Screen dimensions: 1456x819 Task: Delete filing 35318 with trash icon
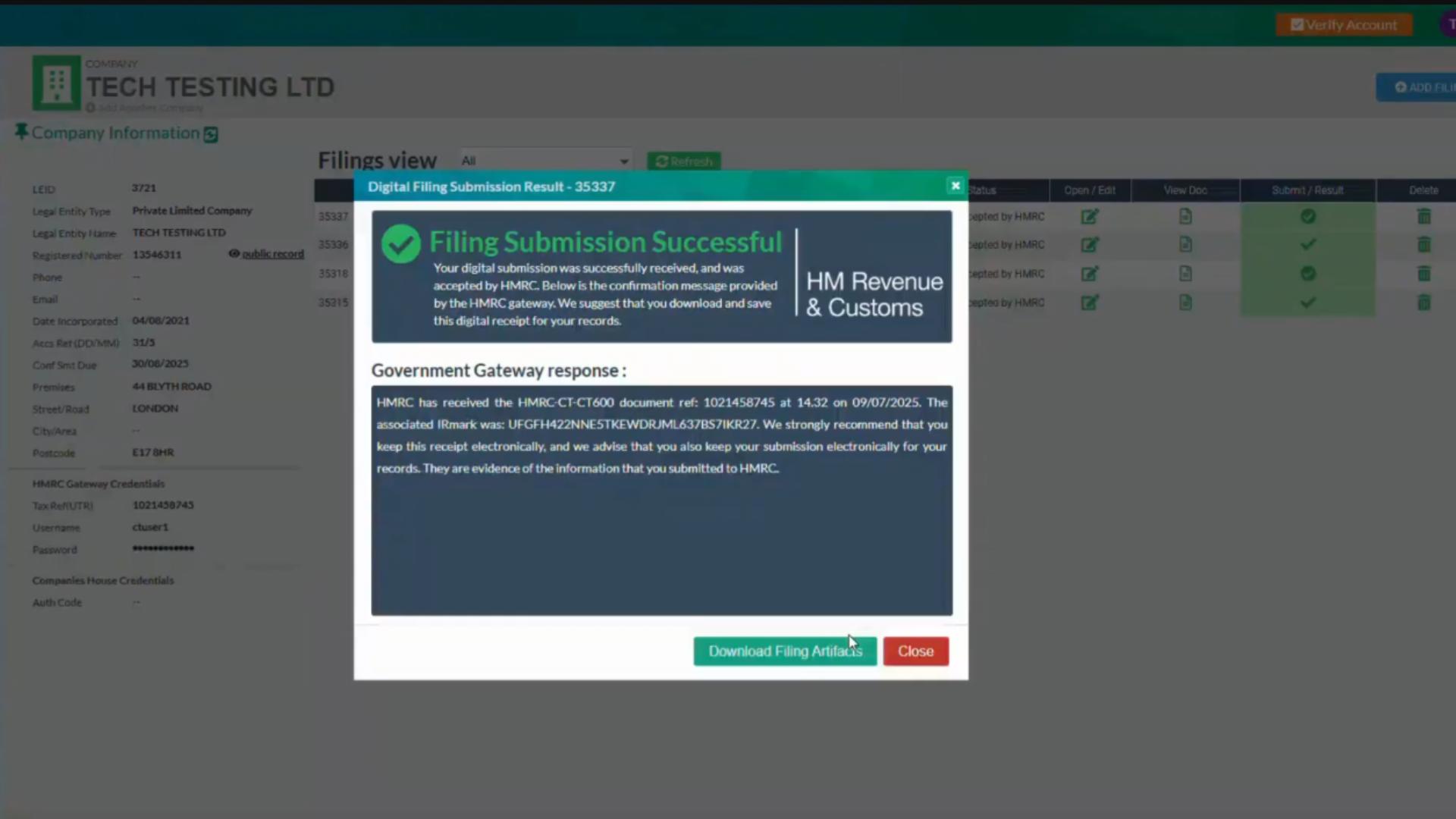(x=1423, y=274)
